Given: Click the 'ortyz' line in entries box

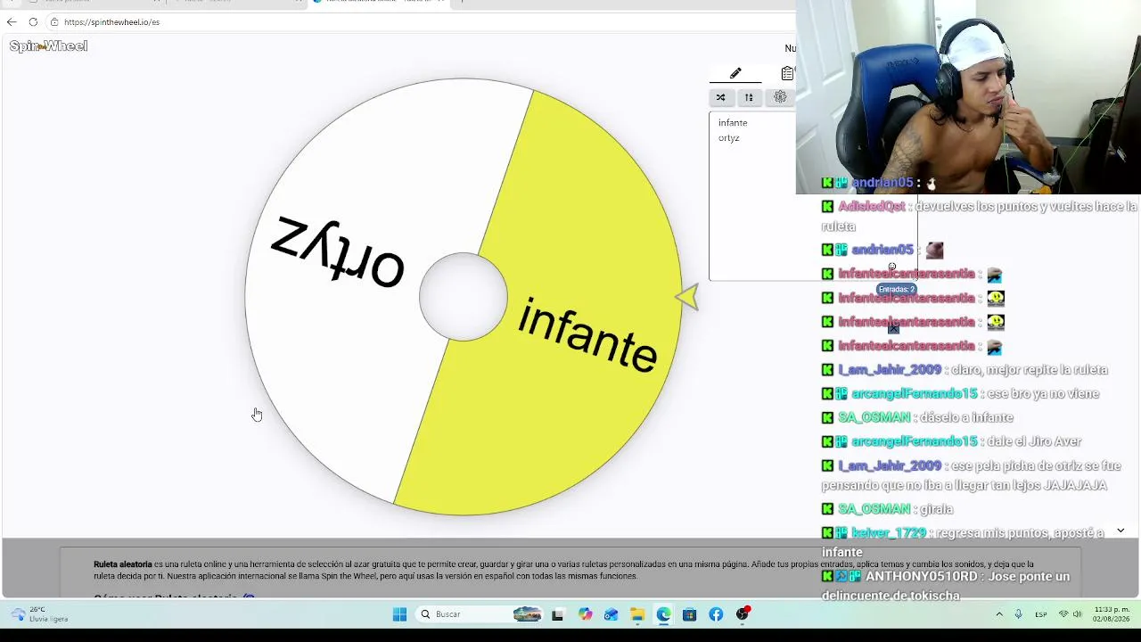Looking at the screenshot, I should [729, 138].
